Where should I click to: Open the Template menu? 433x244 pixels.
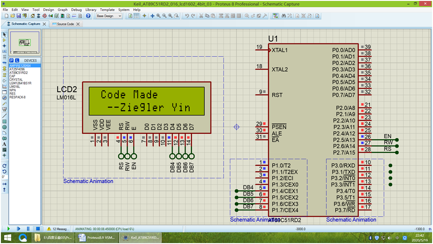(107, 10)
